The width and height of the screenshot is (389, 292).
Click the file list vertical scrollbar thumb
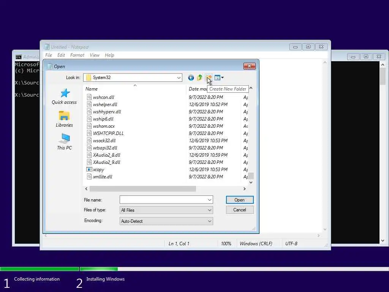(251, 176)
